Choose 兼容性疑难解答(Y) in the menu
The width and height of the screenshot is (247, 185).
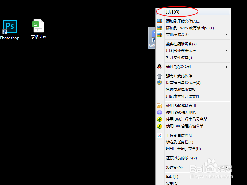pyautogui.click(x=193, y=44)
